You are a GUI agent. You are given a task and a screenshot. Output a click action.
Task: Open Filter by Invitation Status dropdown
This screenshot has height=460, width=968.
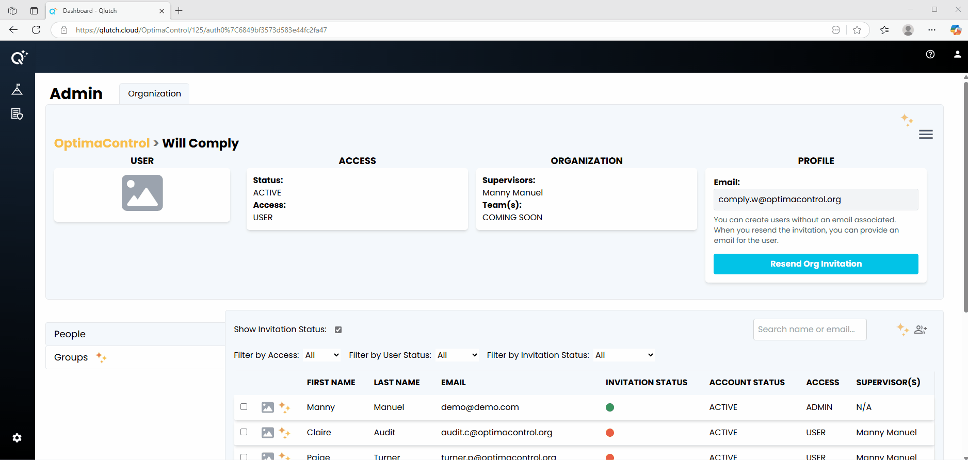tap(624, 355)
